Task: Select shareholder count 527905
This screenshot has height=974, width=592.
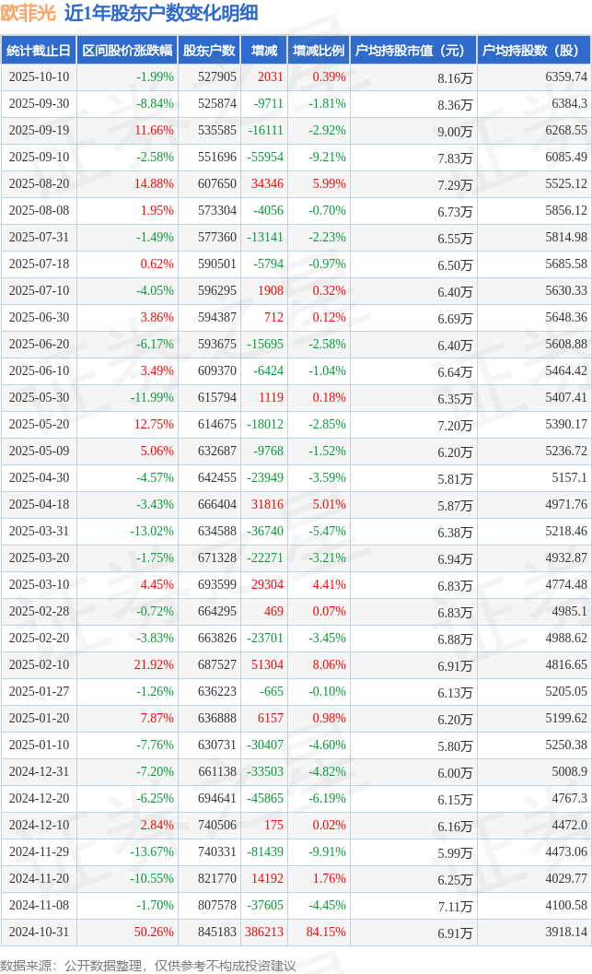Action: pos(216,77)
